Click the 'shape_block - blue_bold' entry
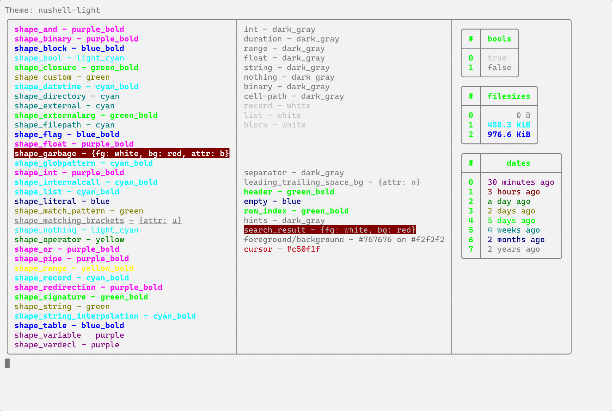Image resolution: width=612 pixels, height=411 pixels. (69, 48)
